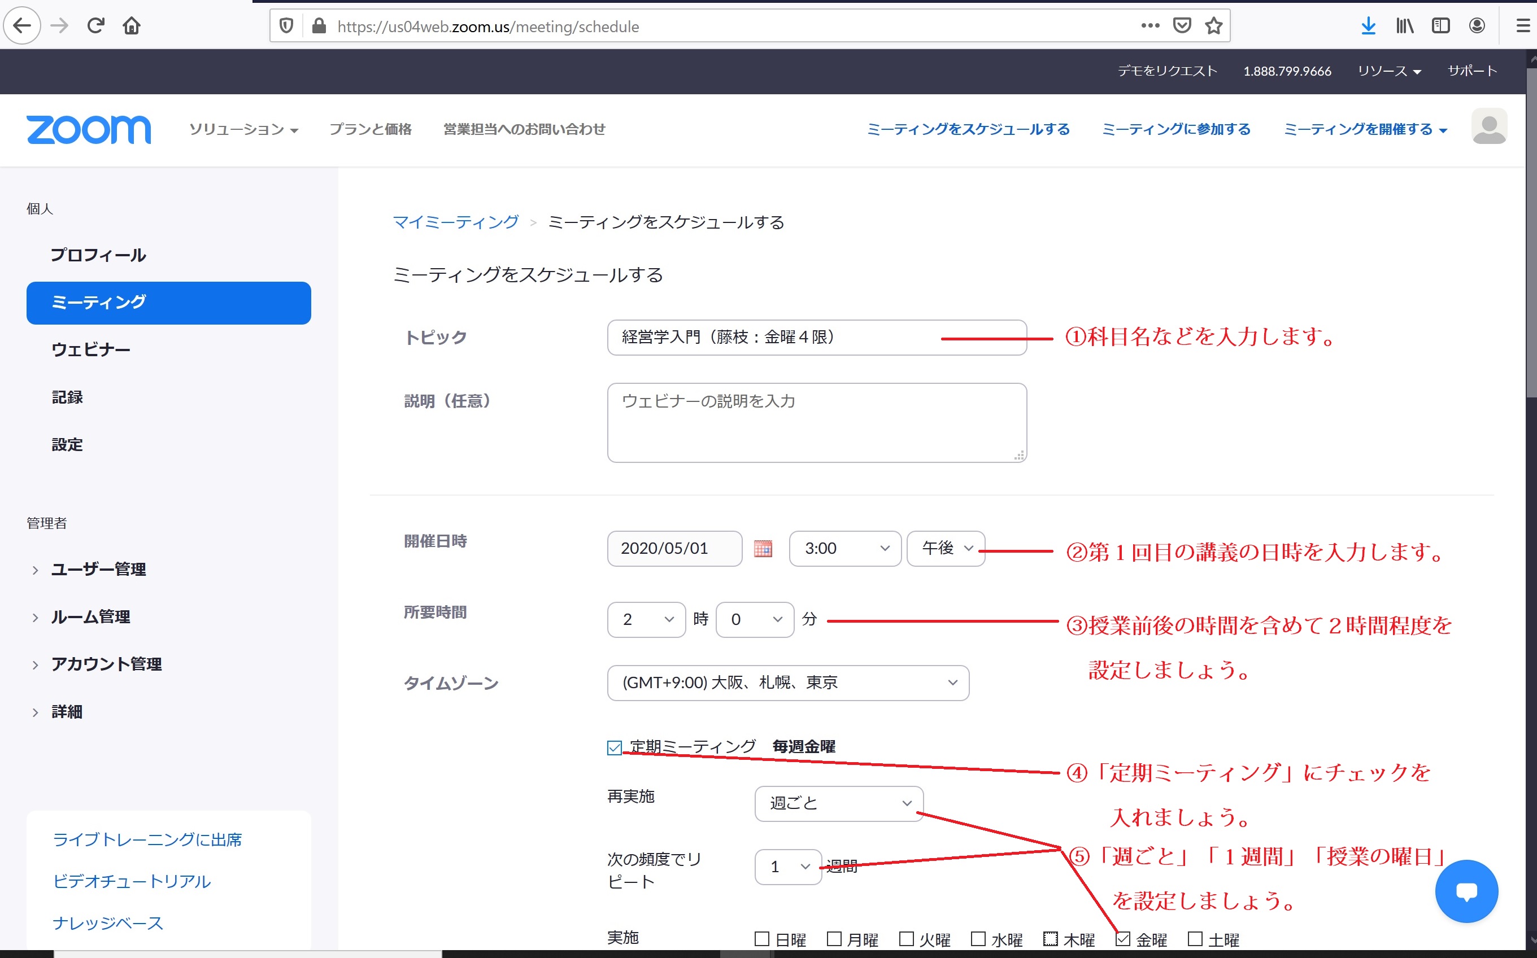Open the calendar date picker icon
Screen dimensions: 1537x958
[x=763, y=549]
